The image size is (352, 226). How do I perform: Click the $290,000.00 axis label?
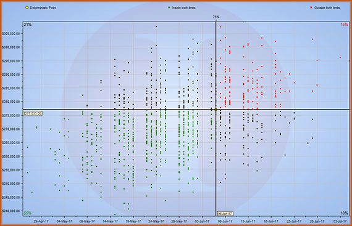[x=10, y=75]
